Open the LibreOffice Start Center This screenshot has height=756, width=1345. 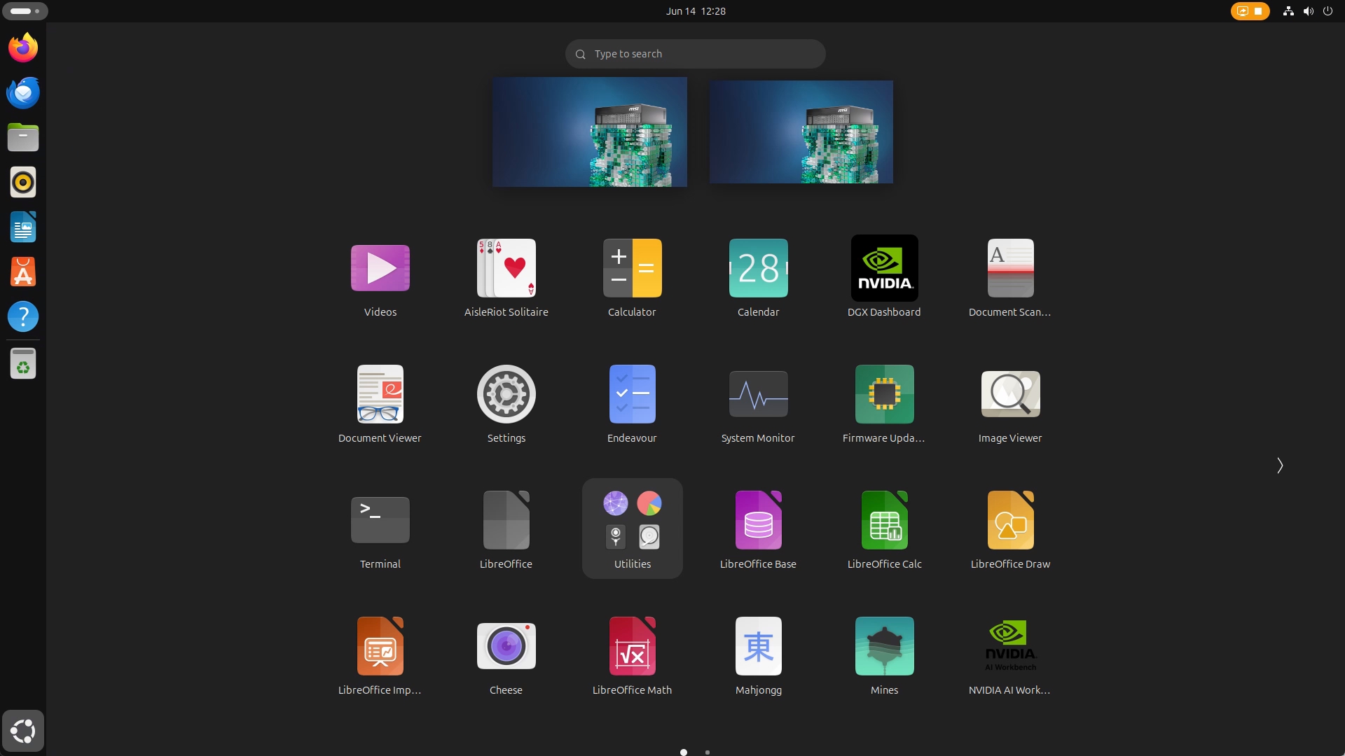click(x=506, y=530)
